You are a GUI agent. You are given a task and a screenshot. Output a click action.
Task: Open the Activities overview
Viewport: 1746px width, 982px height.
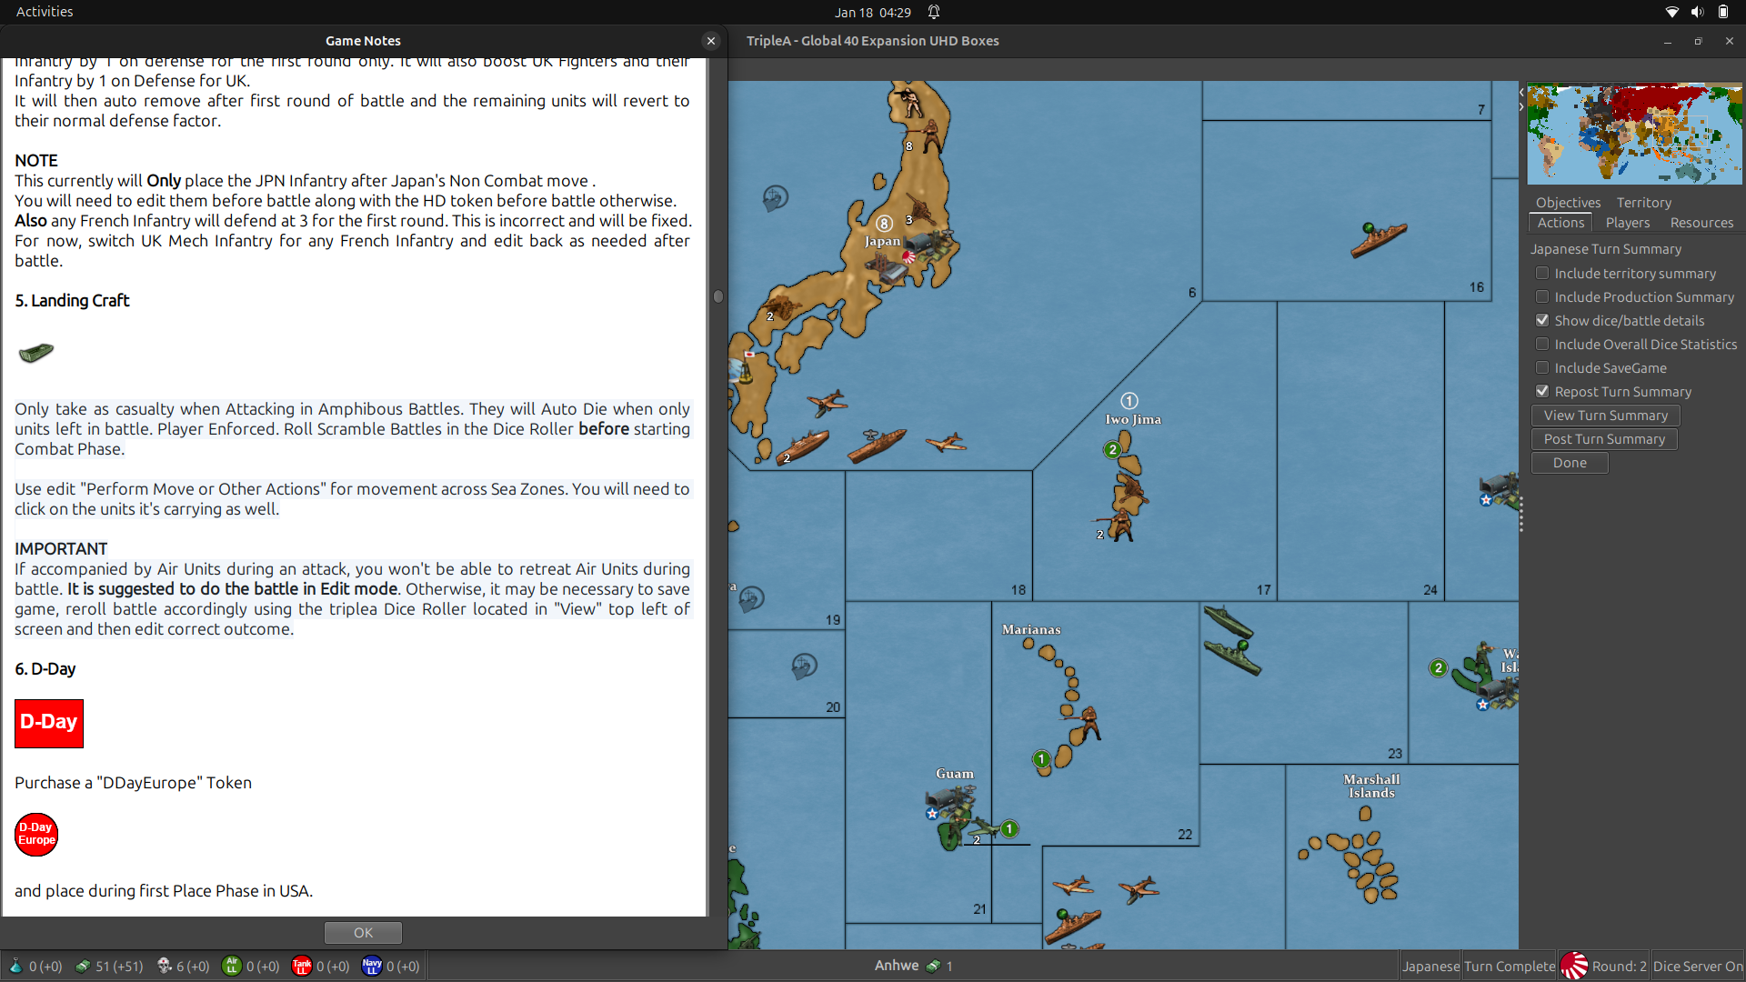coord(44,12)
